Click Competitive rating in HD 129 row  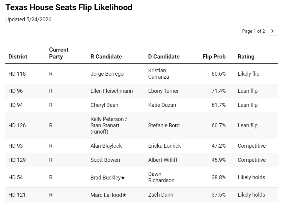[252, 160]
